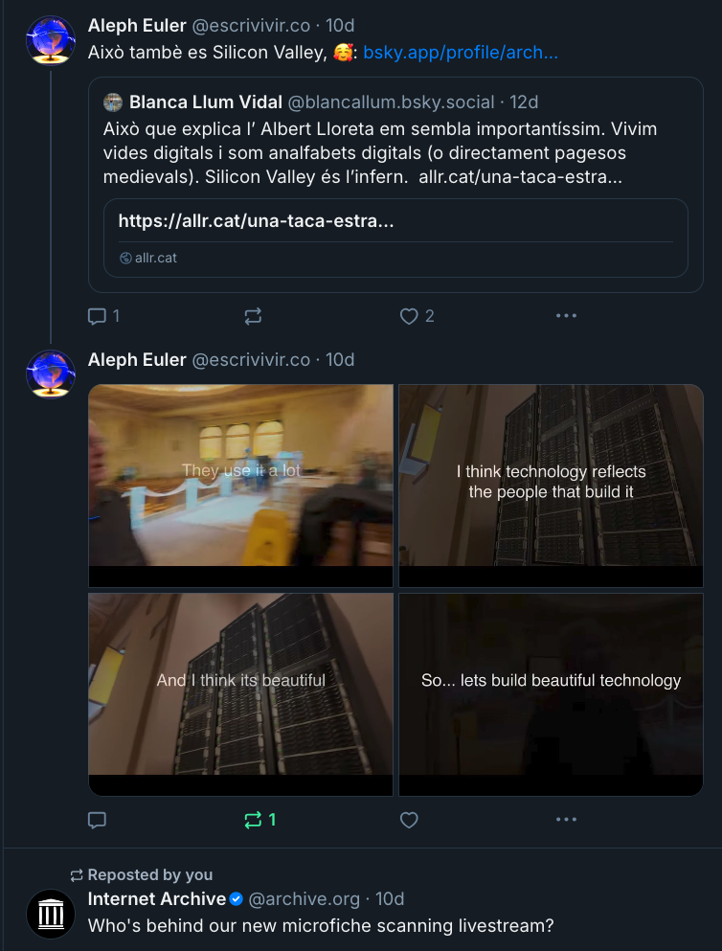
Task: Open the microfiche scanning livestream post
Action: [321, 926]
